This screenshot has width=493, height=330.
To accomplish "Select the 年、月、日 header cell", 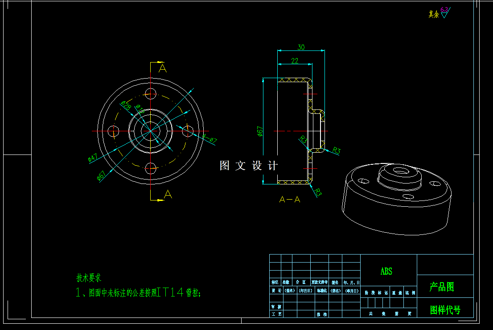I will click(351, 283).
